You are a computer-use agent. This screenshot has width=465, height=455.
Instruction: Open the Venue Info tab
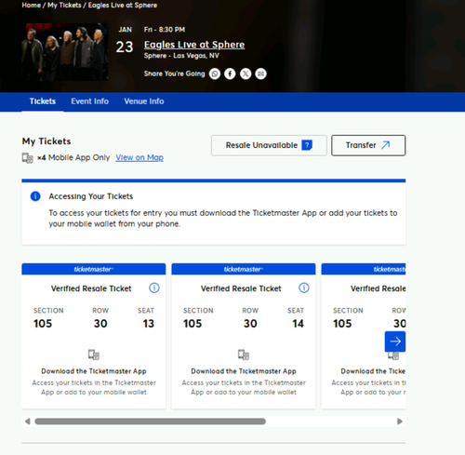[x=144, y=101]
